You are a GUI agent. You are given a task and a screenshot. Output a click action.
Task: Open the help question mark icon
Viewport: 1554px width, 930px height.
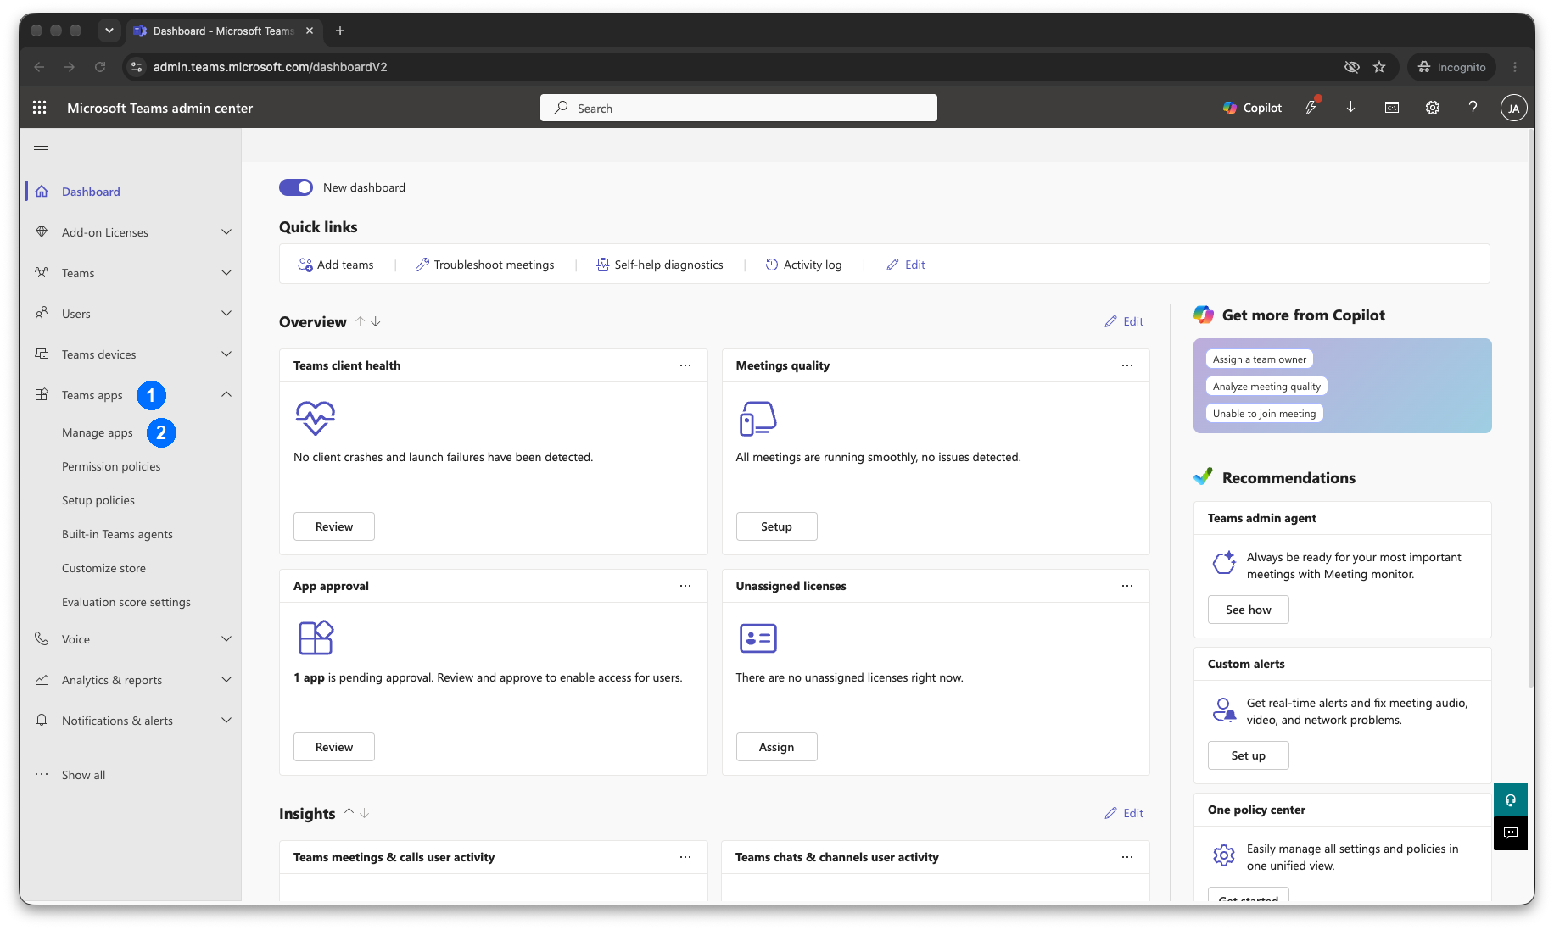click(x=1473, y=108)
